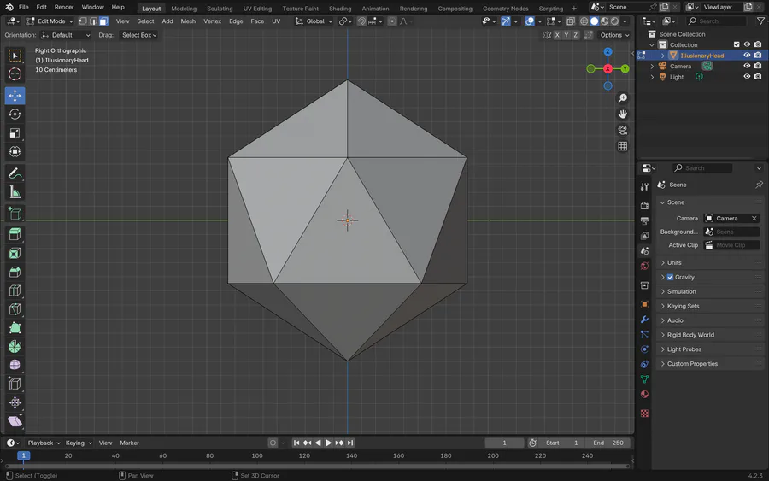Viewport: 769px width, 481px height.
Task: Switch to the Sculpting workspace tab
Action: (220, 9)
